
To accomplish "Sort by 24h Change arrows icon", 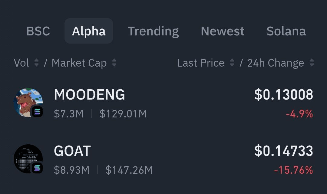I will pos(312,63).
